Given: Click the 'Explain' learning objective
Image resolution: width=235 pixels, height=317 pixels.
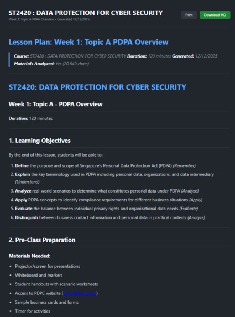Looking at the screenshot, I should (x=114, y=178).
